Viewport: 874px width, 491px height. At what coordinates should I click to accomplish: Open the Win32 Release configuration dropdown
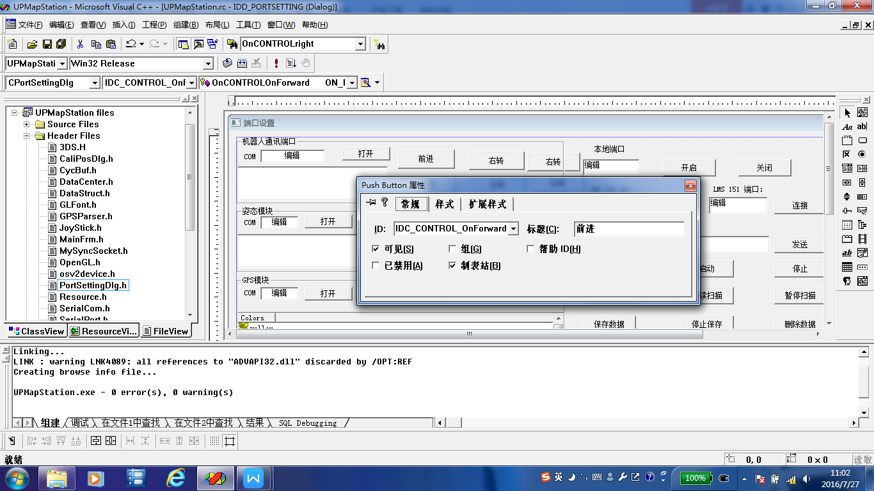(207, 63)
